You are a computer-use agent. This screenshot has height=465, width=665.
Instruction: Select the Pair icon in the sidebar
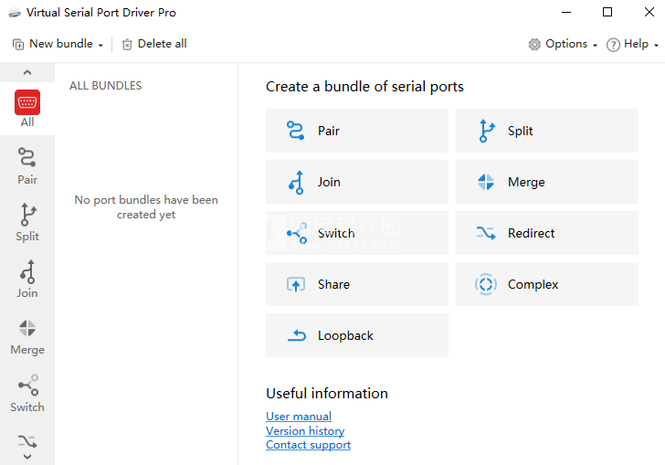pyautogui.click(x=27, y=157)
